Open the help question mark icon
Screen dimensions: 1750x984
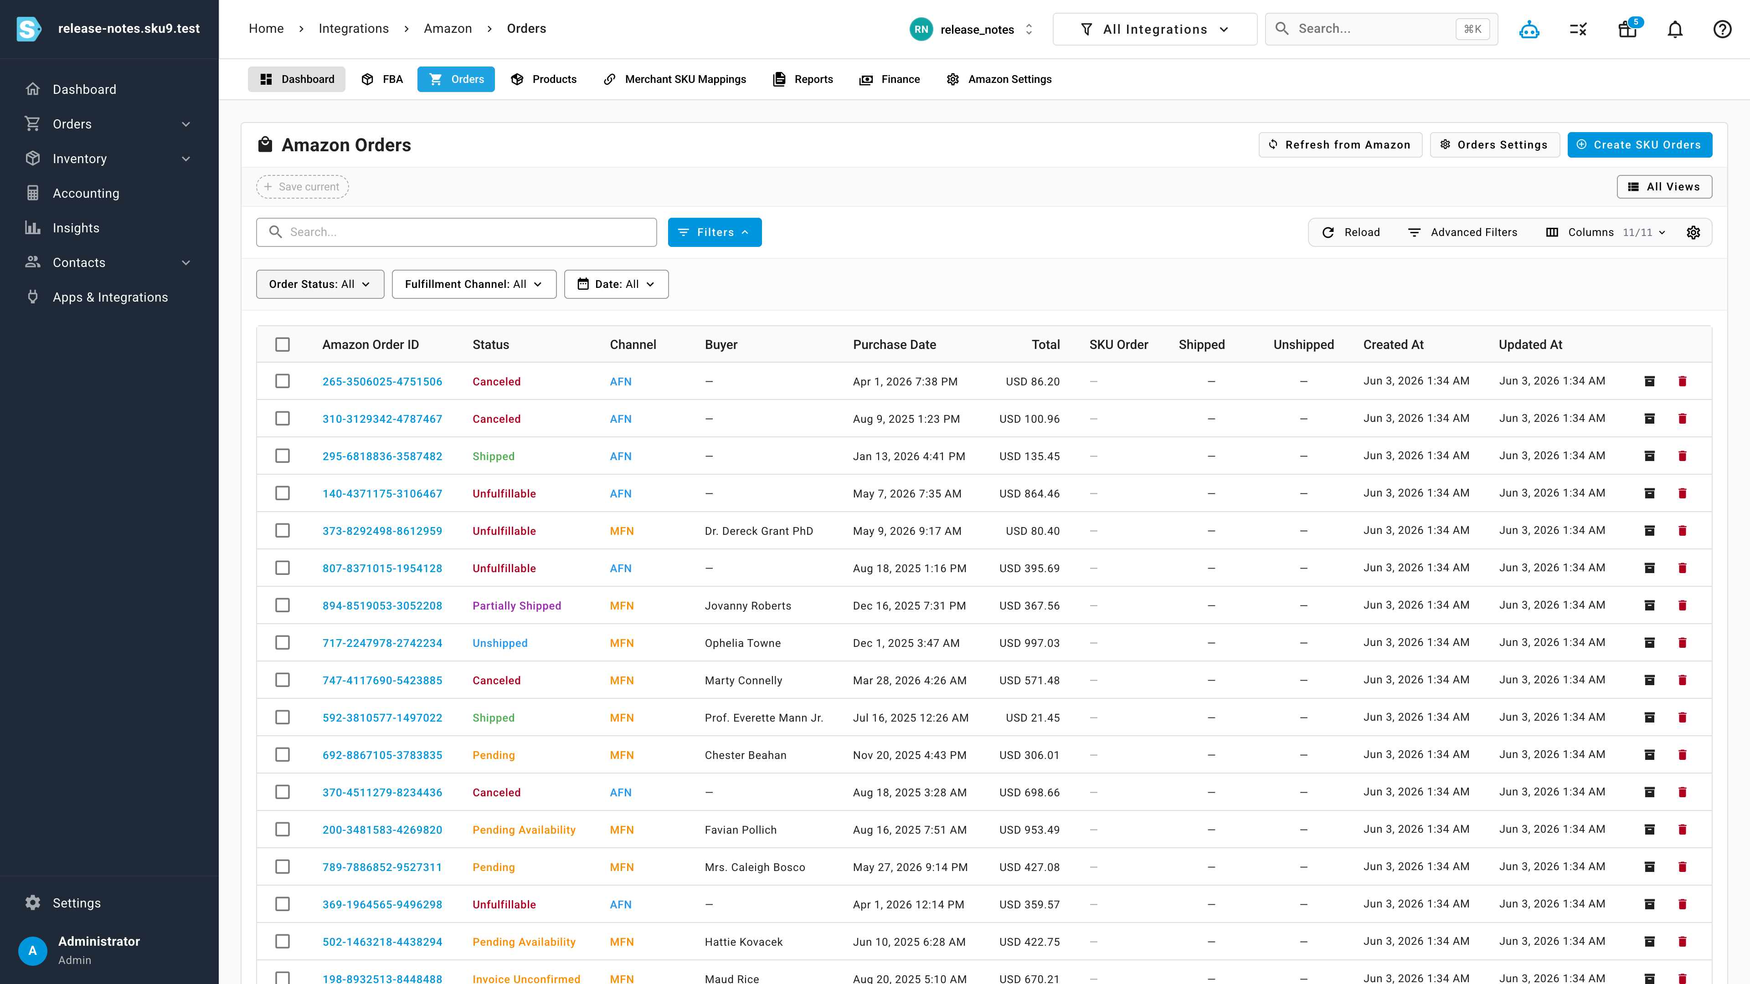click(1722, 29)
